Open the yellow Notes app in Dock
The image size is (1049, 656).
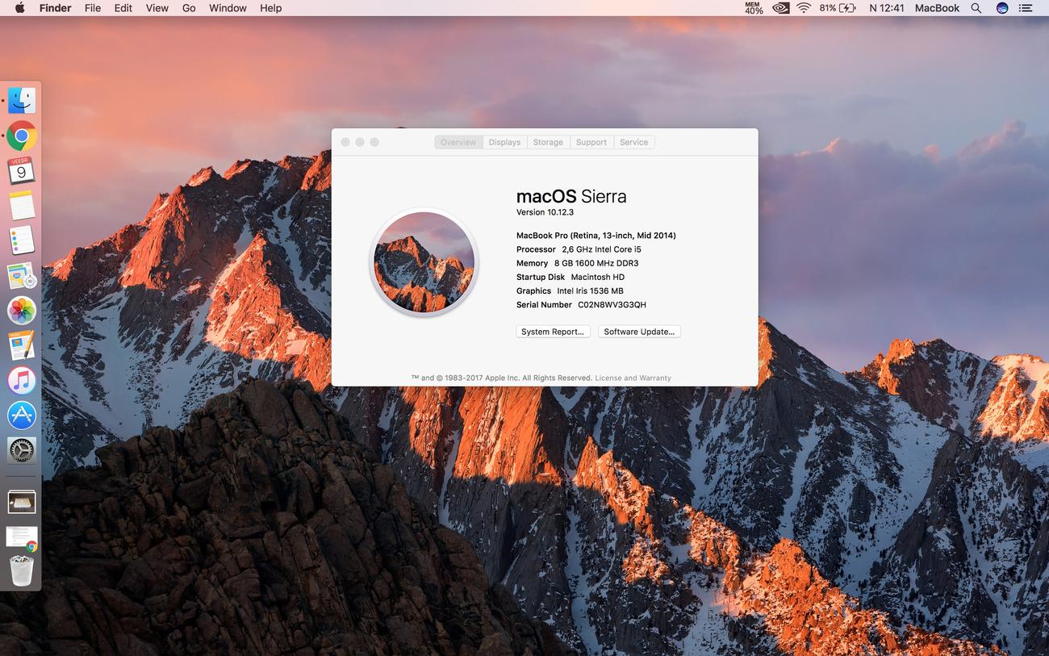[x=22, y=206]
